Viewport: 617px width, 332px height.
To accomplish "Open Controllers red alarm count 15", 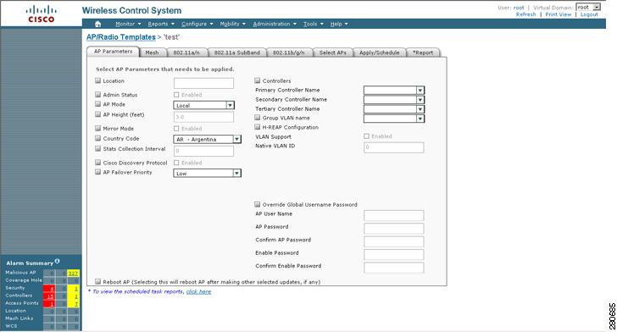I will click(49, 296).
